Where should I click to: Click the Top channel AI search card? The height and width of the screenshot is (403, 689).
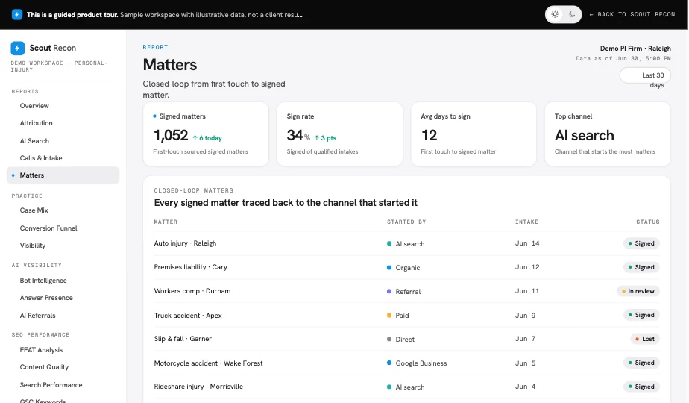(608, 134)
